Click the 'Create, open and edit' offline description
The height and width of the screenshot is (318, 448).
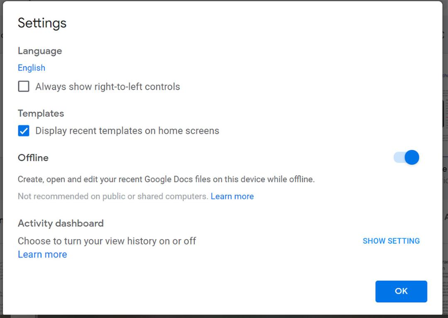click(166, 179)
